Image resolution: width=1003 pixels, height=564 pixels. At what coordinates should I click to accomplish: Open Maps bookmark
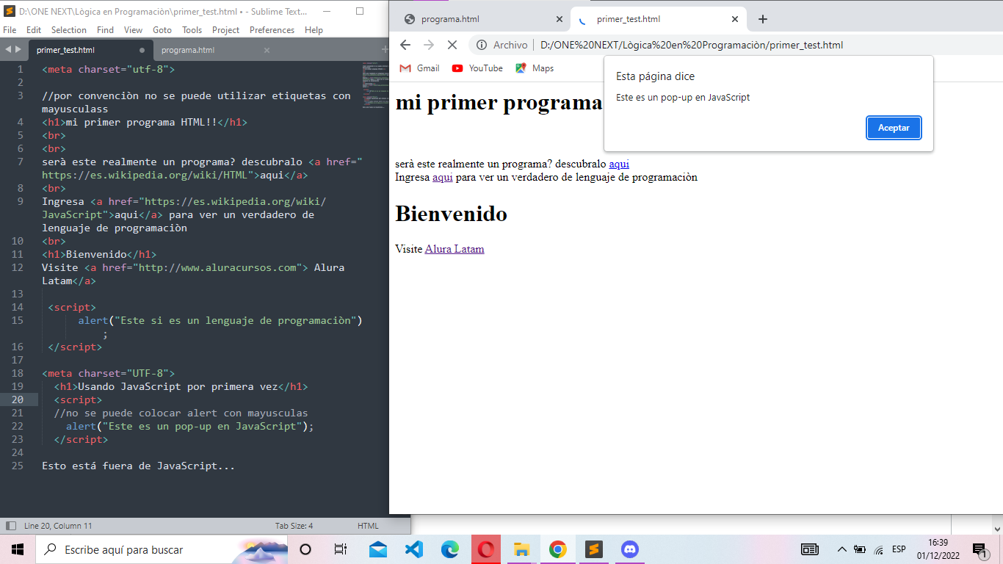click(535, 68)
